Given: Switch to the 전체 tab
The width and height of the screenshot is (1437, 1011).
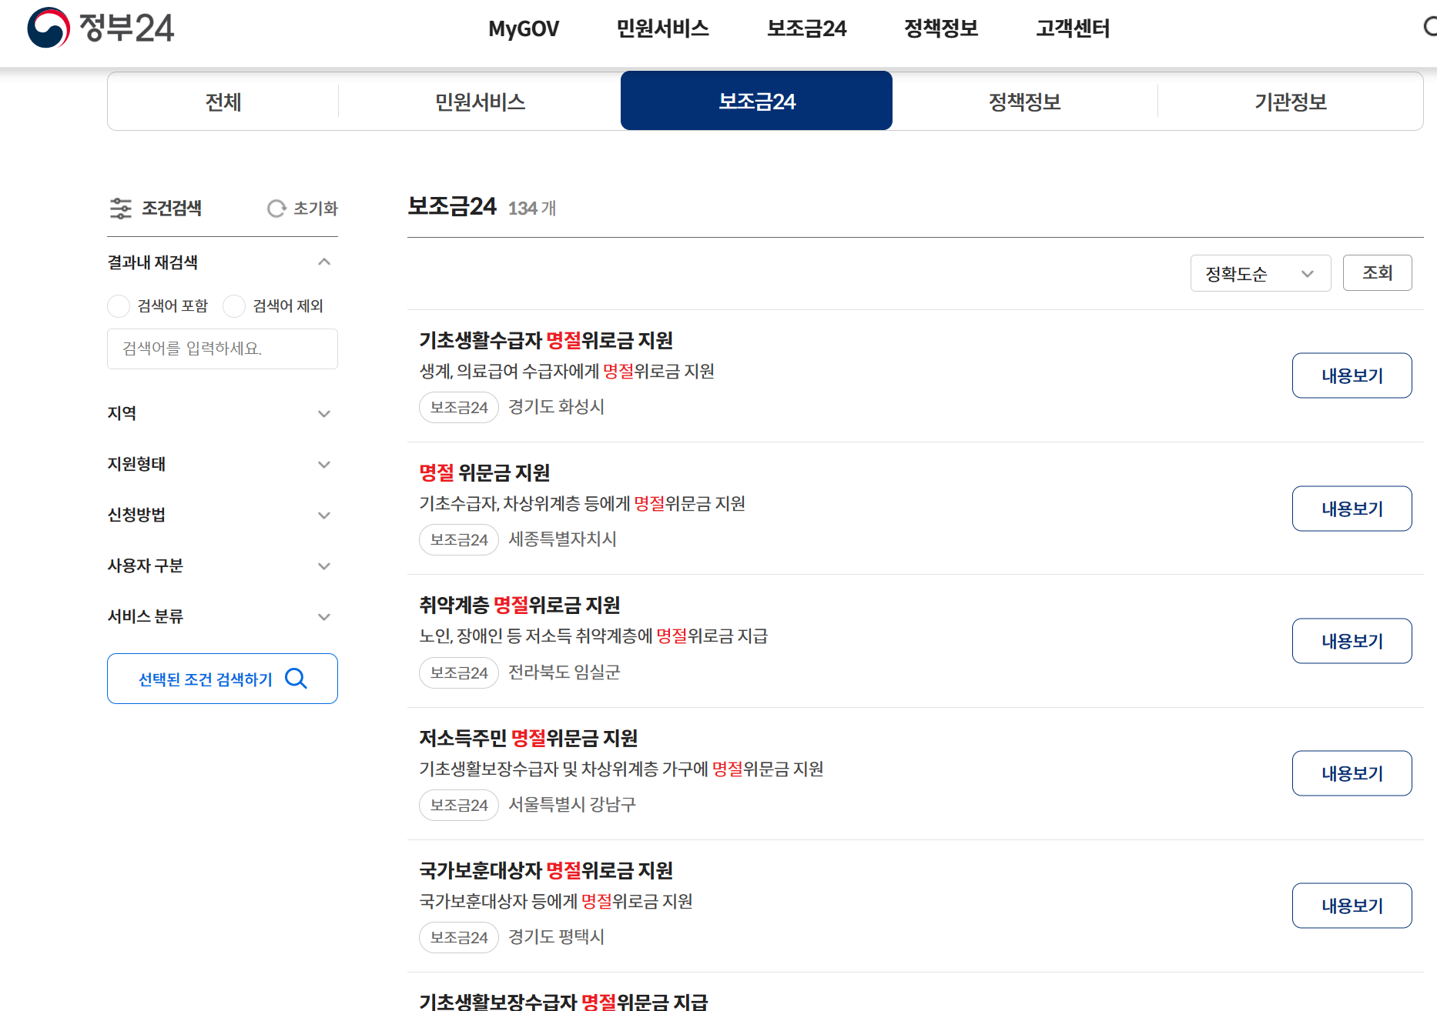Looking at the screenshot, I should point(223,102).
